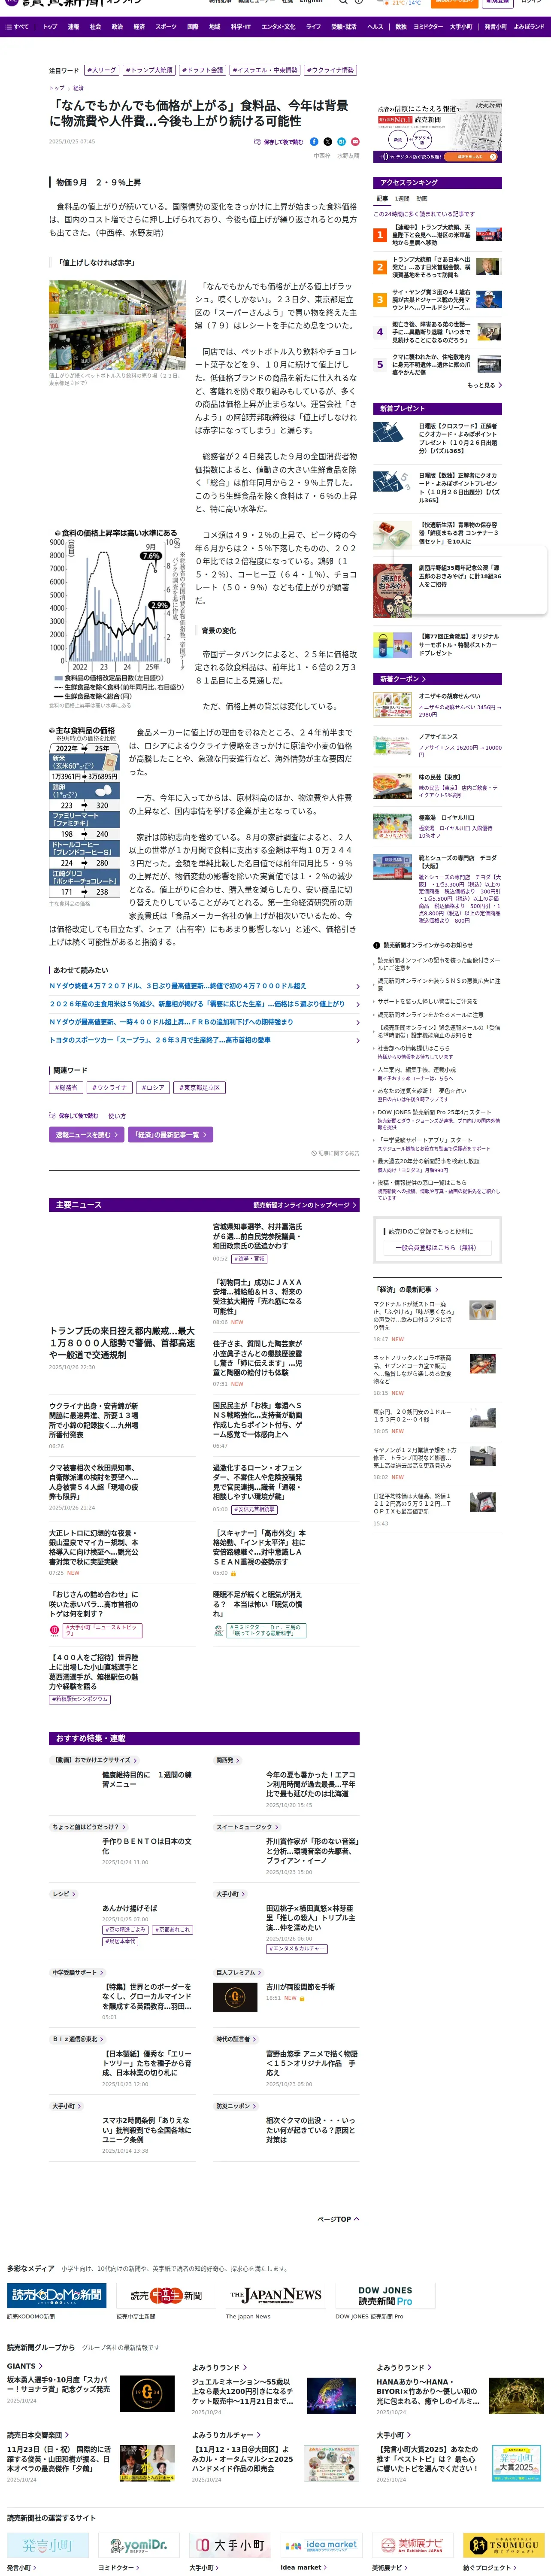The height and width of the screenshot is (2576, 551).
Task: Select エンタメ・文化 in top navigation
Action: click(x=278, y=27)
